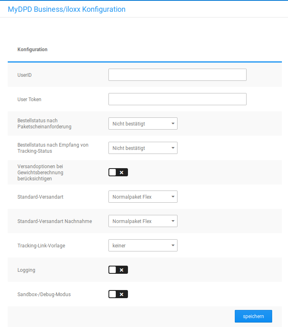Viewport: 288px width, 327px height.
Task: Open the Standard-Versandart dropdown
Action: (x=143, y=197)
